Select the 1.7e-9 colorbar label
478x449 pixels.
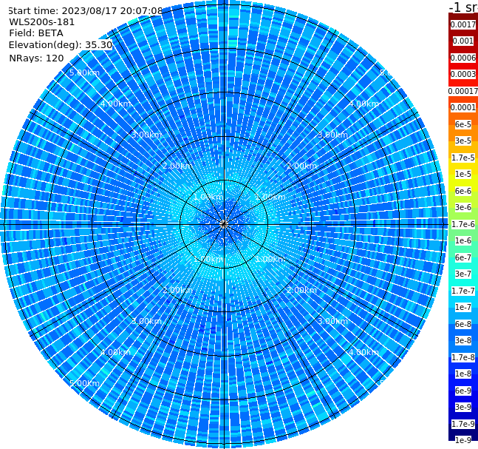click(463, 424)
